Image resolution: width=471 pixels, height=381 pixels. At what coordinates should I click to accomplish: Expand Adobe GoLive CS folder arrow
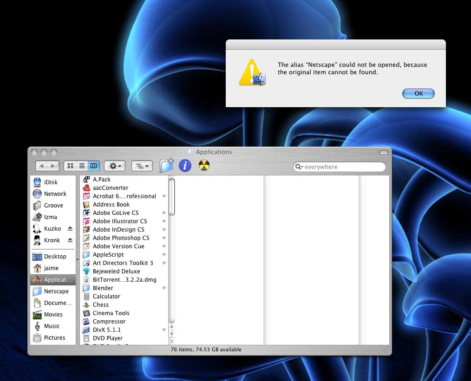point(164,213)
